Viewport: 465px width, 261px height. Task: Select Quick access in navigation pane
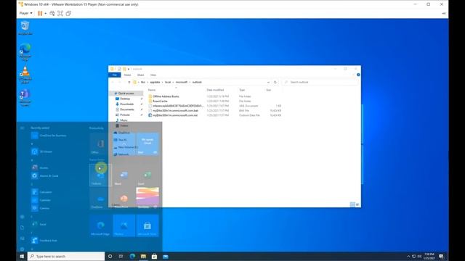pos(126,94)
